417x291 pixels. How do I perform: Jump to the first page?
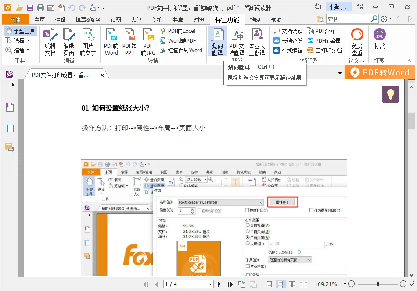pyautogui.click(x=146, y=284)
